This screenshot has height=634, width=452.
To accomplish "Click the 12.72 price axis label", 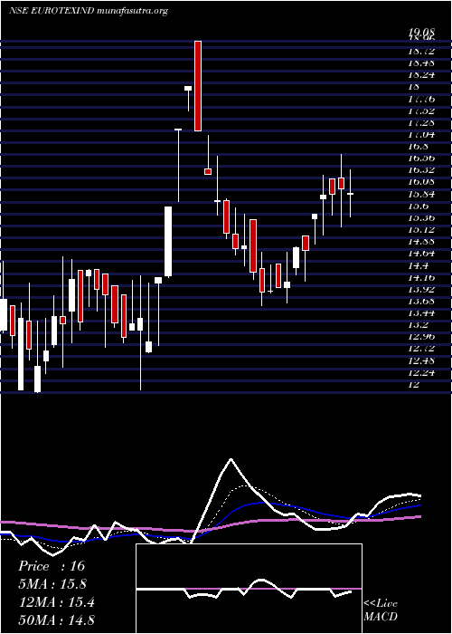I will pos(421,349).
